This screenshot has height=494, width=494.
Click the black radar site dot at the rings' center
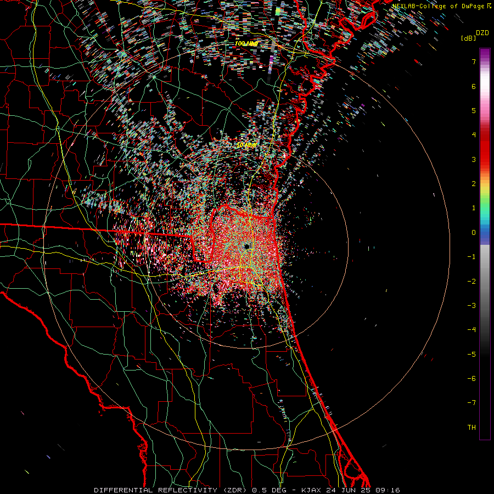click(247, 246)
